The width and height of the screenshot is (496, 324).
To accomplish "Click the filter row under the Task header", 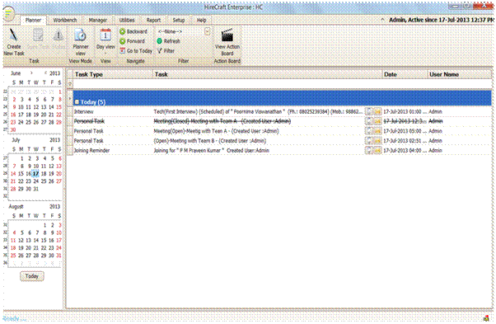I will [268, 84].
